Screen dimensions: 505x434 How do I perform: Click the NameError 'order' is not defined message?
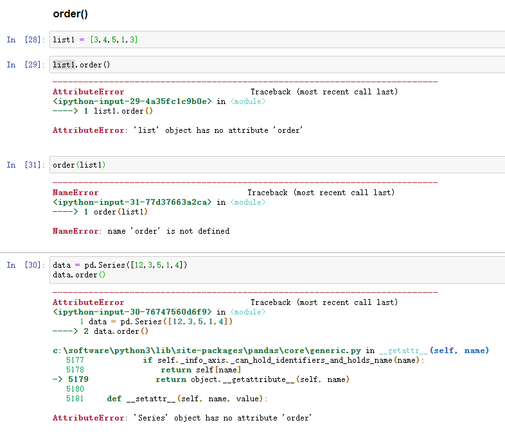(141, 231)
